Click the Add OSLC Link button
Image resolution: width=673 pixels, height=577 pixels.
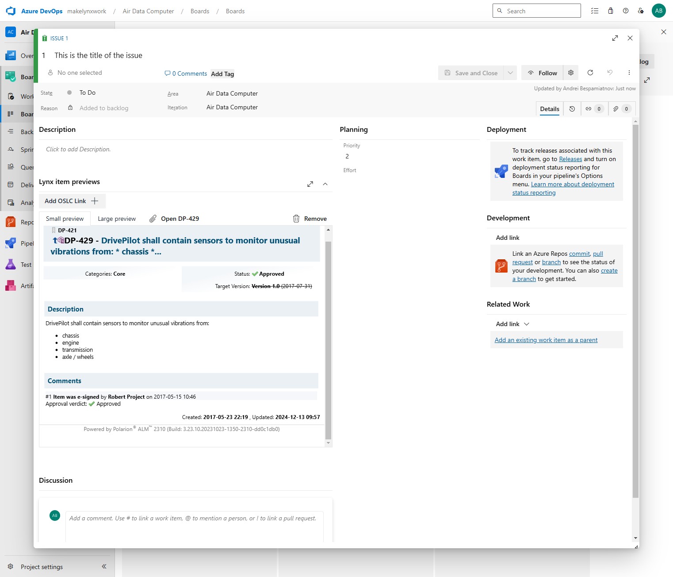click(72, 201)
